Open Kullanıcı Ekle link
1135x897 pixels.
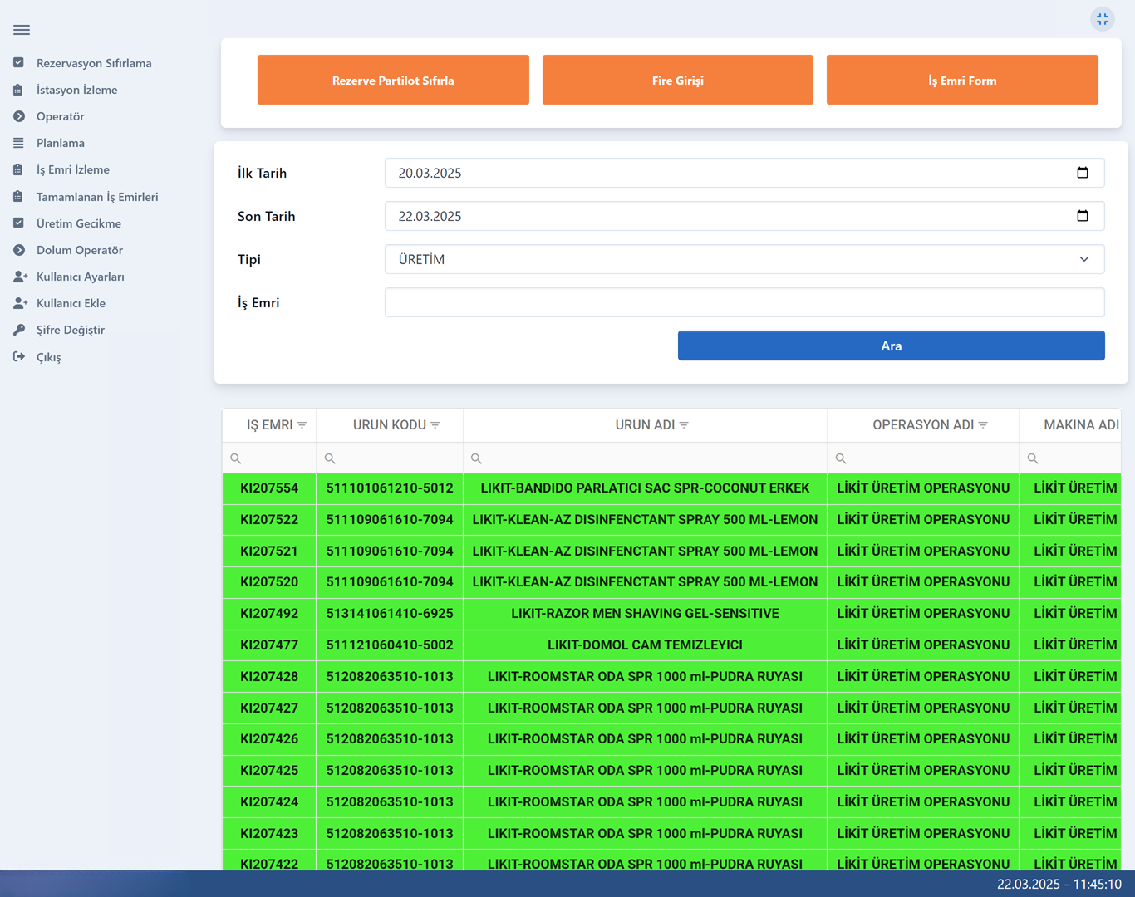pyautogui.click(x=71, y=303)
